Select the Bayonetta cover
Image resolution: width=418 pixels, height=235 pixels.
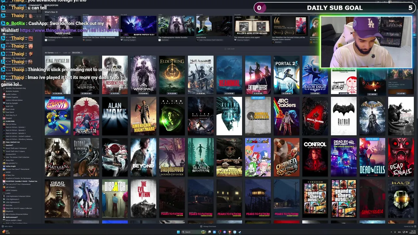pyautogui.click(x=115, y=157)
